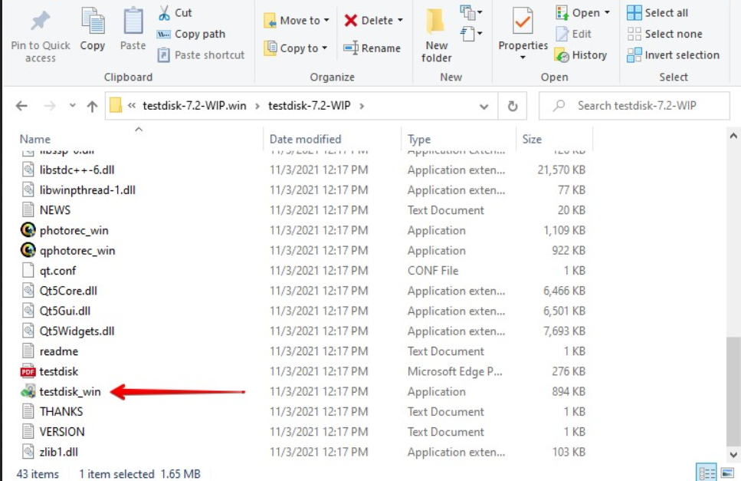The height and width of the screenshot is (481, 741).
Task: Click the scroll down arrow
Action: tap(733, 455)
